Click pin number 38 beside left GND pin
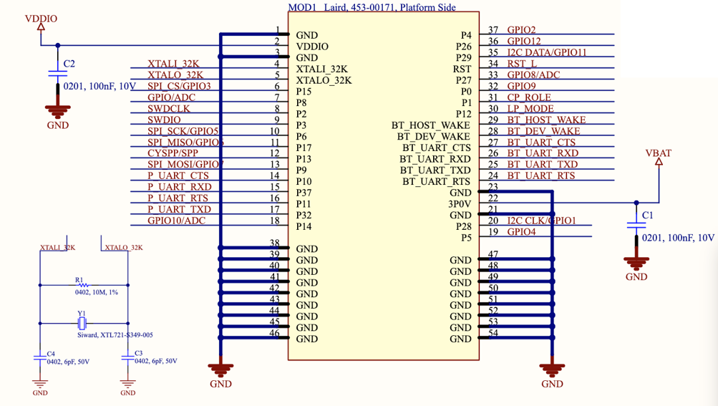Screen dimensions: 718x406 coord(274,243)
